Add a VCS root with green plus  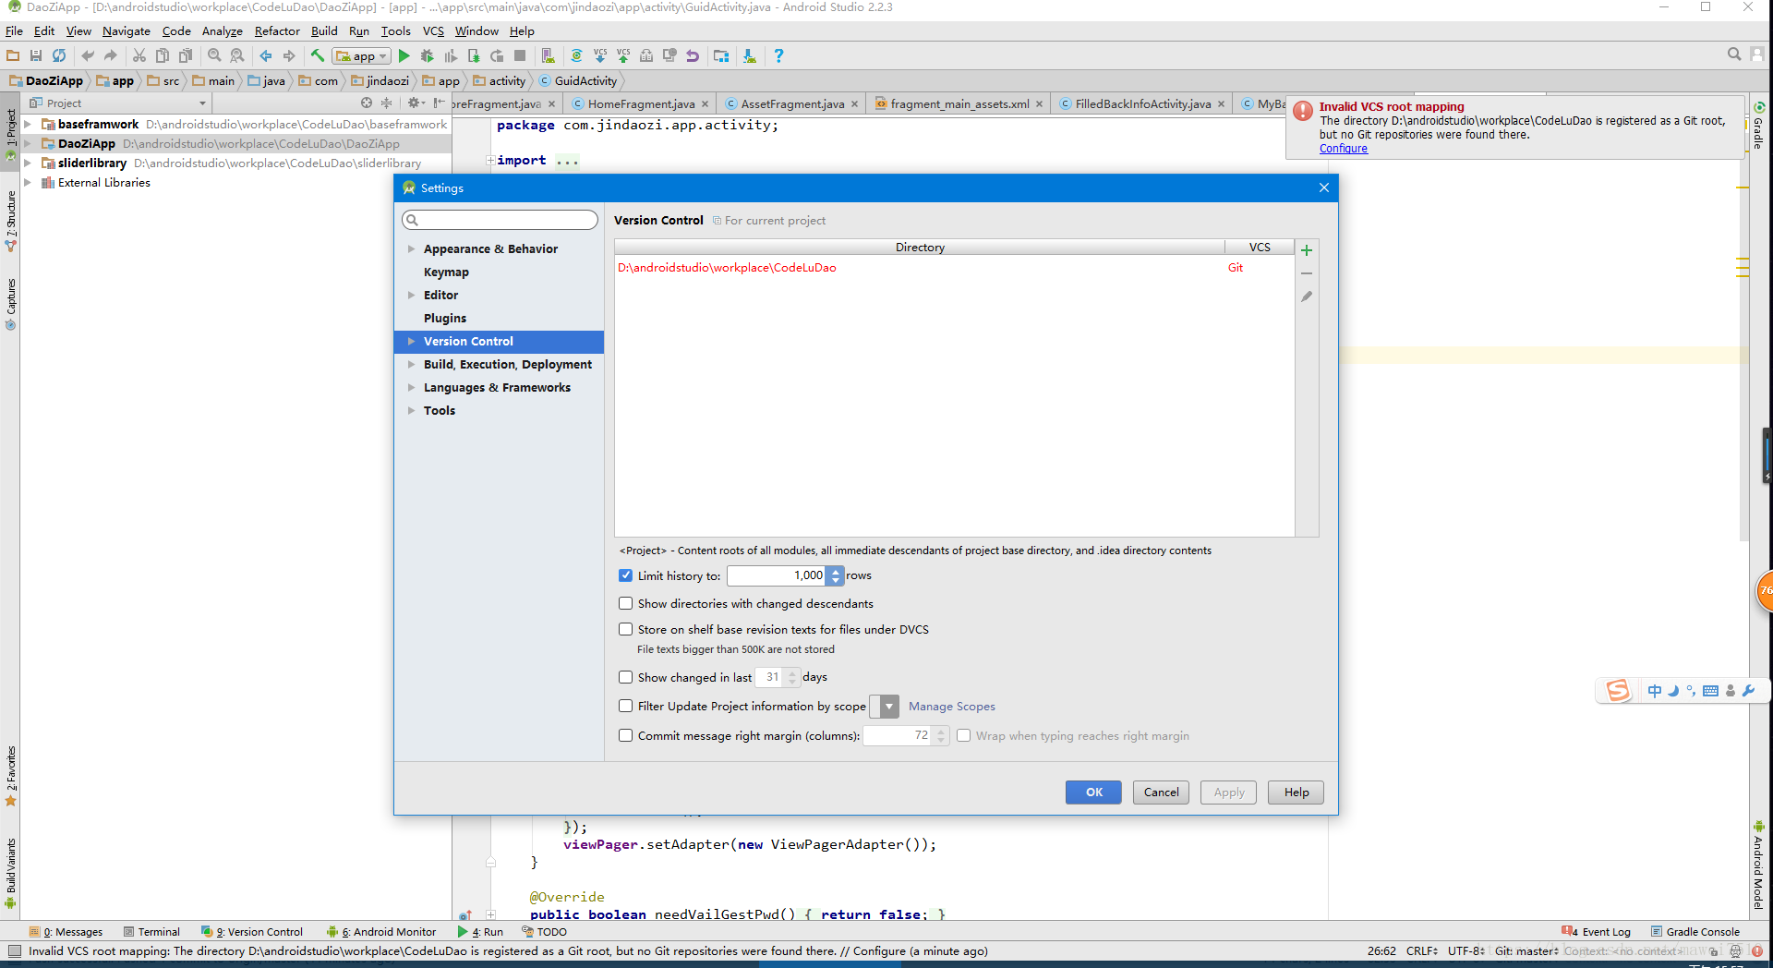pyautogui.click(x=1307, y=250)
